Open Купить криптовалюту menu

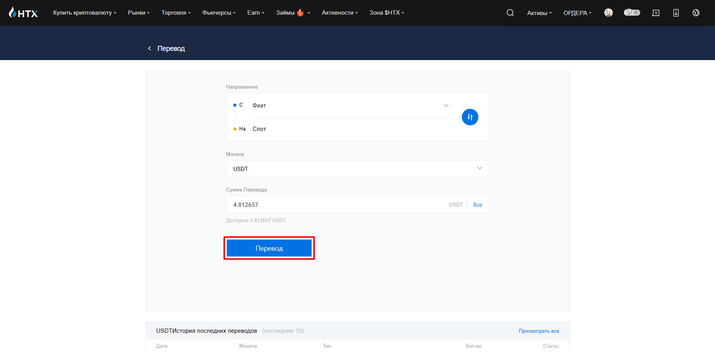(85, 13)
